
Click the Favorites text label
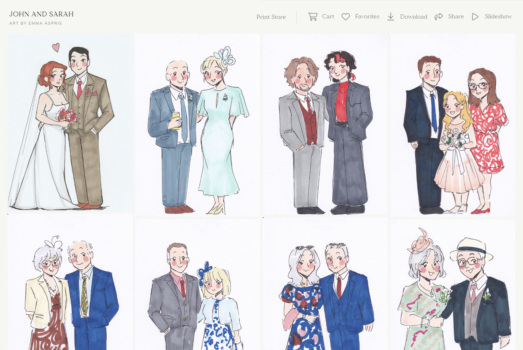[367, 17]
